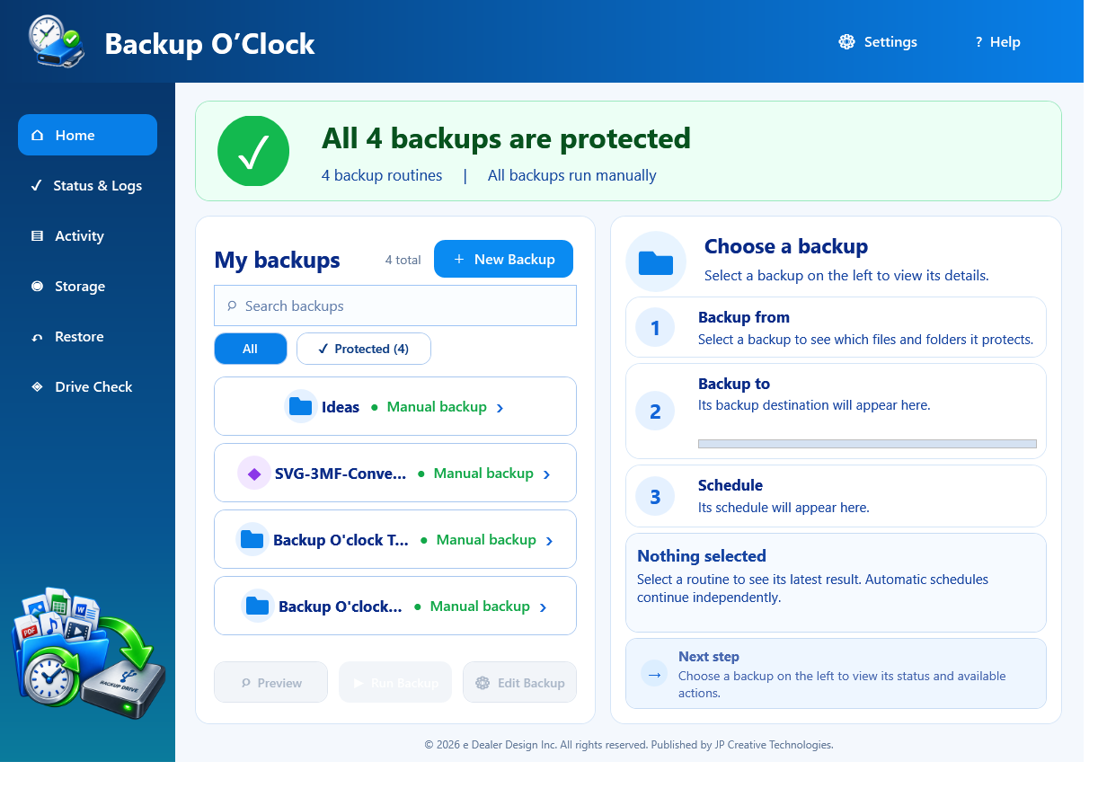Select the Ideas backup row

coord(395,406)
